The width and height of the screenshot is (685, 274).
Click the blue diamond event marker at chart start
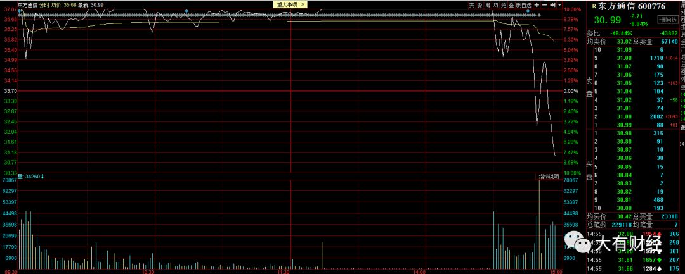point(20,11)
